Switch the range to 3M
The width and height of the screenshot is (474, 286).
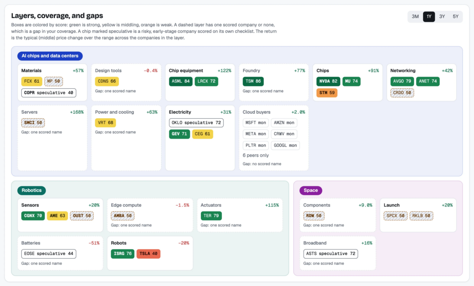[x=415, y=17]
